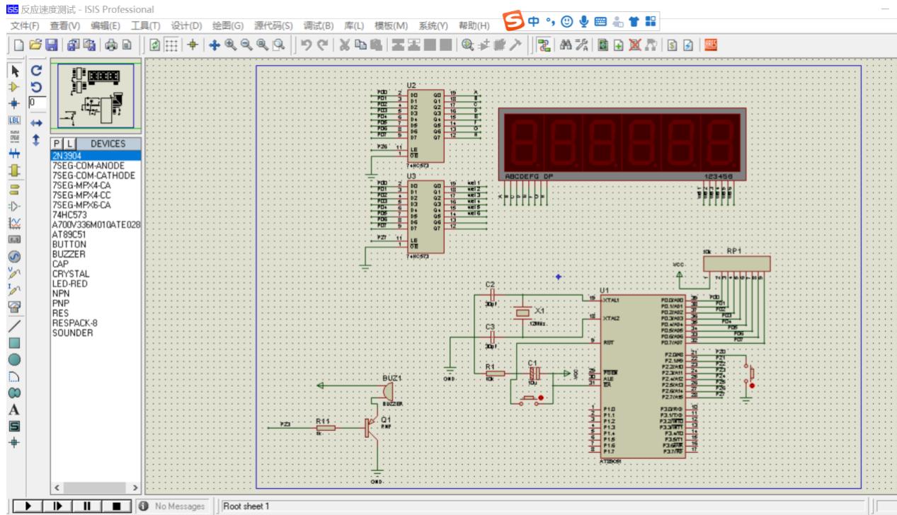Click the binoculars search and tag icon
Screen dimensions: 897x515
coord(566,45)
